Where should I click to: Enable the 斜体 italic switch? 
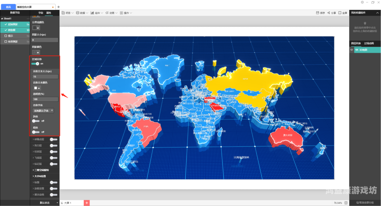point(36,121)
